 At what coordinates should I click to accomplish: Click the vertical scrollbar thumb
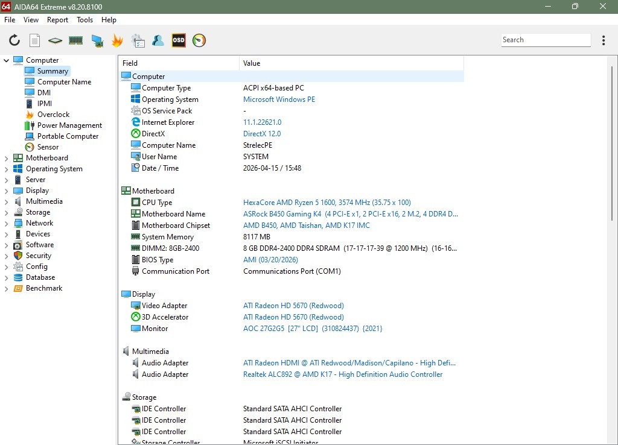612,144
